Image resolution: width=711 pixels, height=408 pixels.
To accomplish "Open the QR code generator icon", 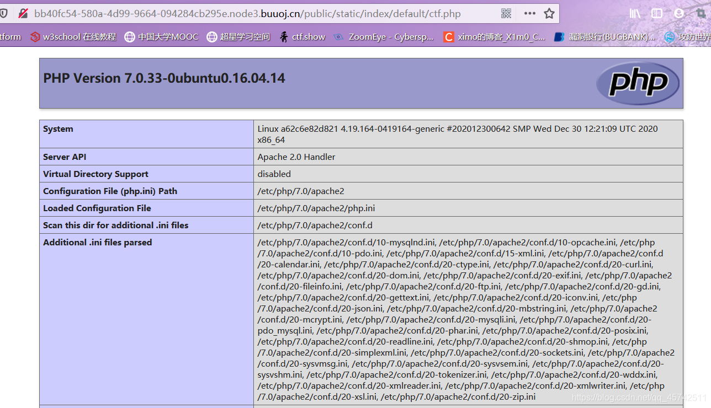I will click(506, 13).
